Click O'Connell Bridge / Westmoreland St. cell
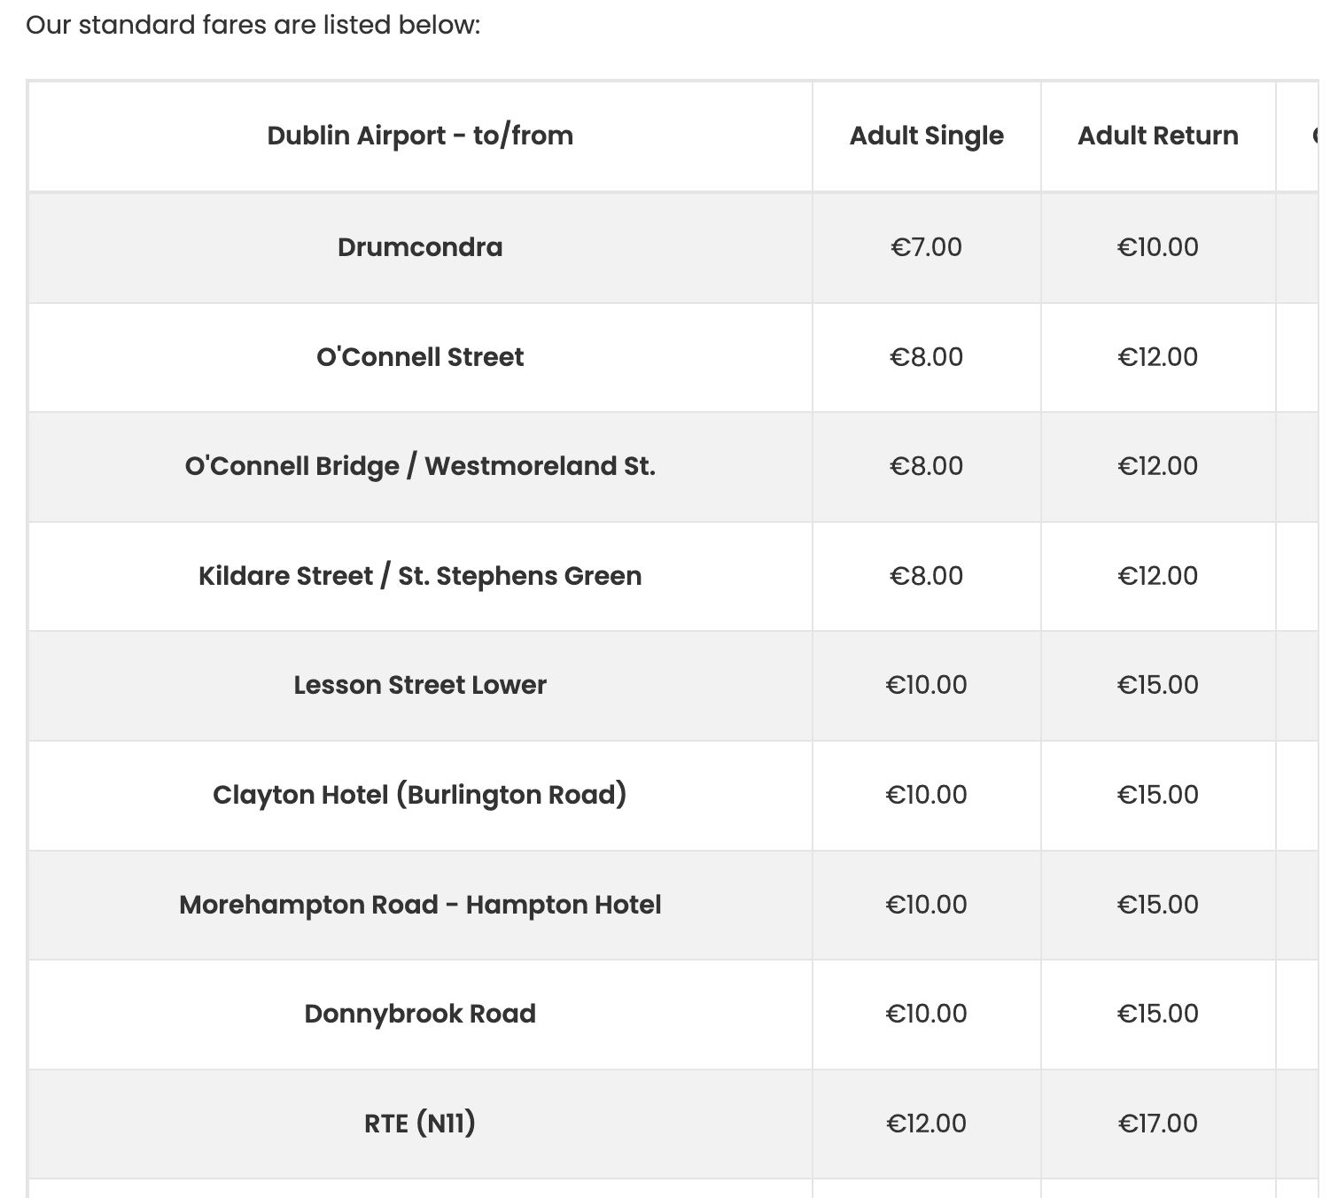The height and width of the screenshot is (1198, 1338). click(x=420, y=466)
